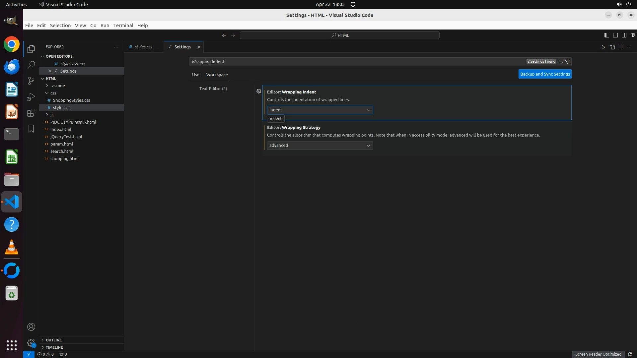Click the Bookmarks icon in activity bar

(31, 129)
